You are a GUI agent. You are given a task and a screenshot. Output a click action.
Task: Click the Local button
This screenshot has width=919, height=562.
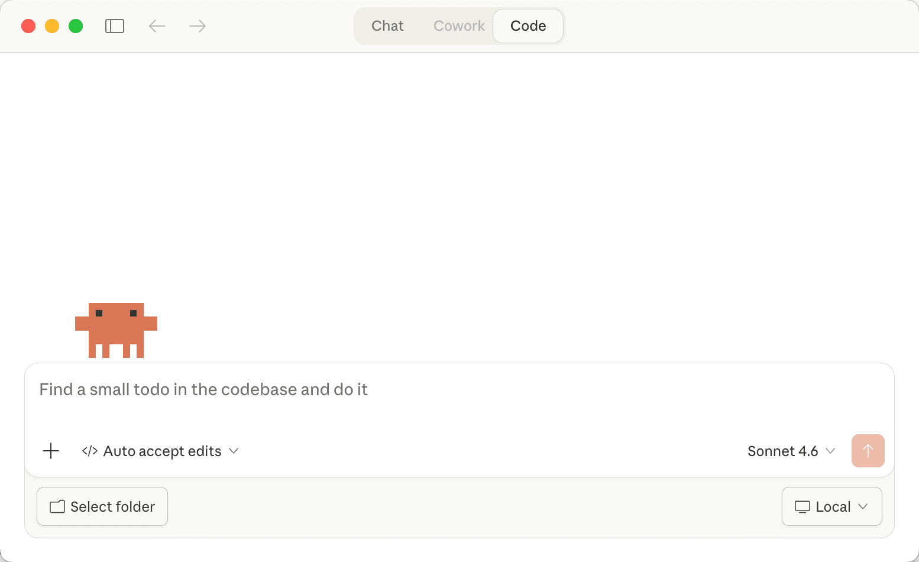tap(831, 506)
